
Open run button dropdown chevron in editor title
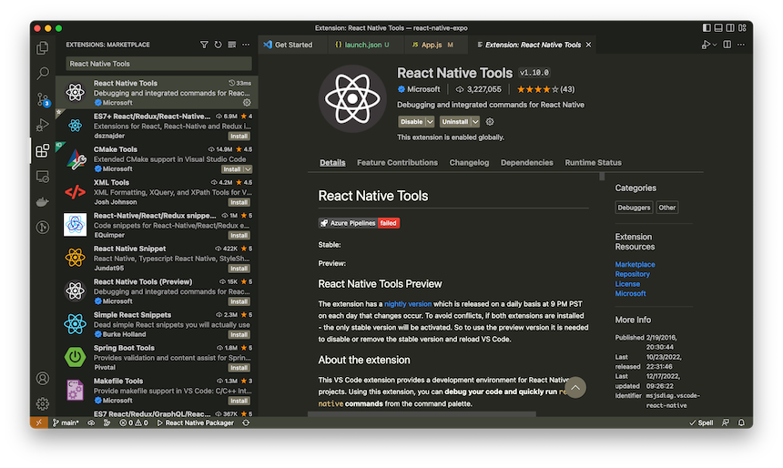[x=715, y=45]
